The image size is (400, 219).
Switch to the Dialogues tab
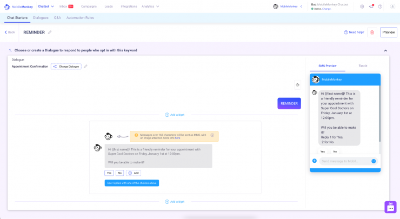pyautogui.click(x=41, y=18)
